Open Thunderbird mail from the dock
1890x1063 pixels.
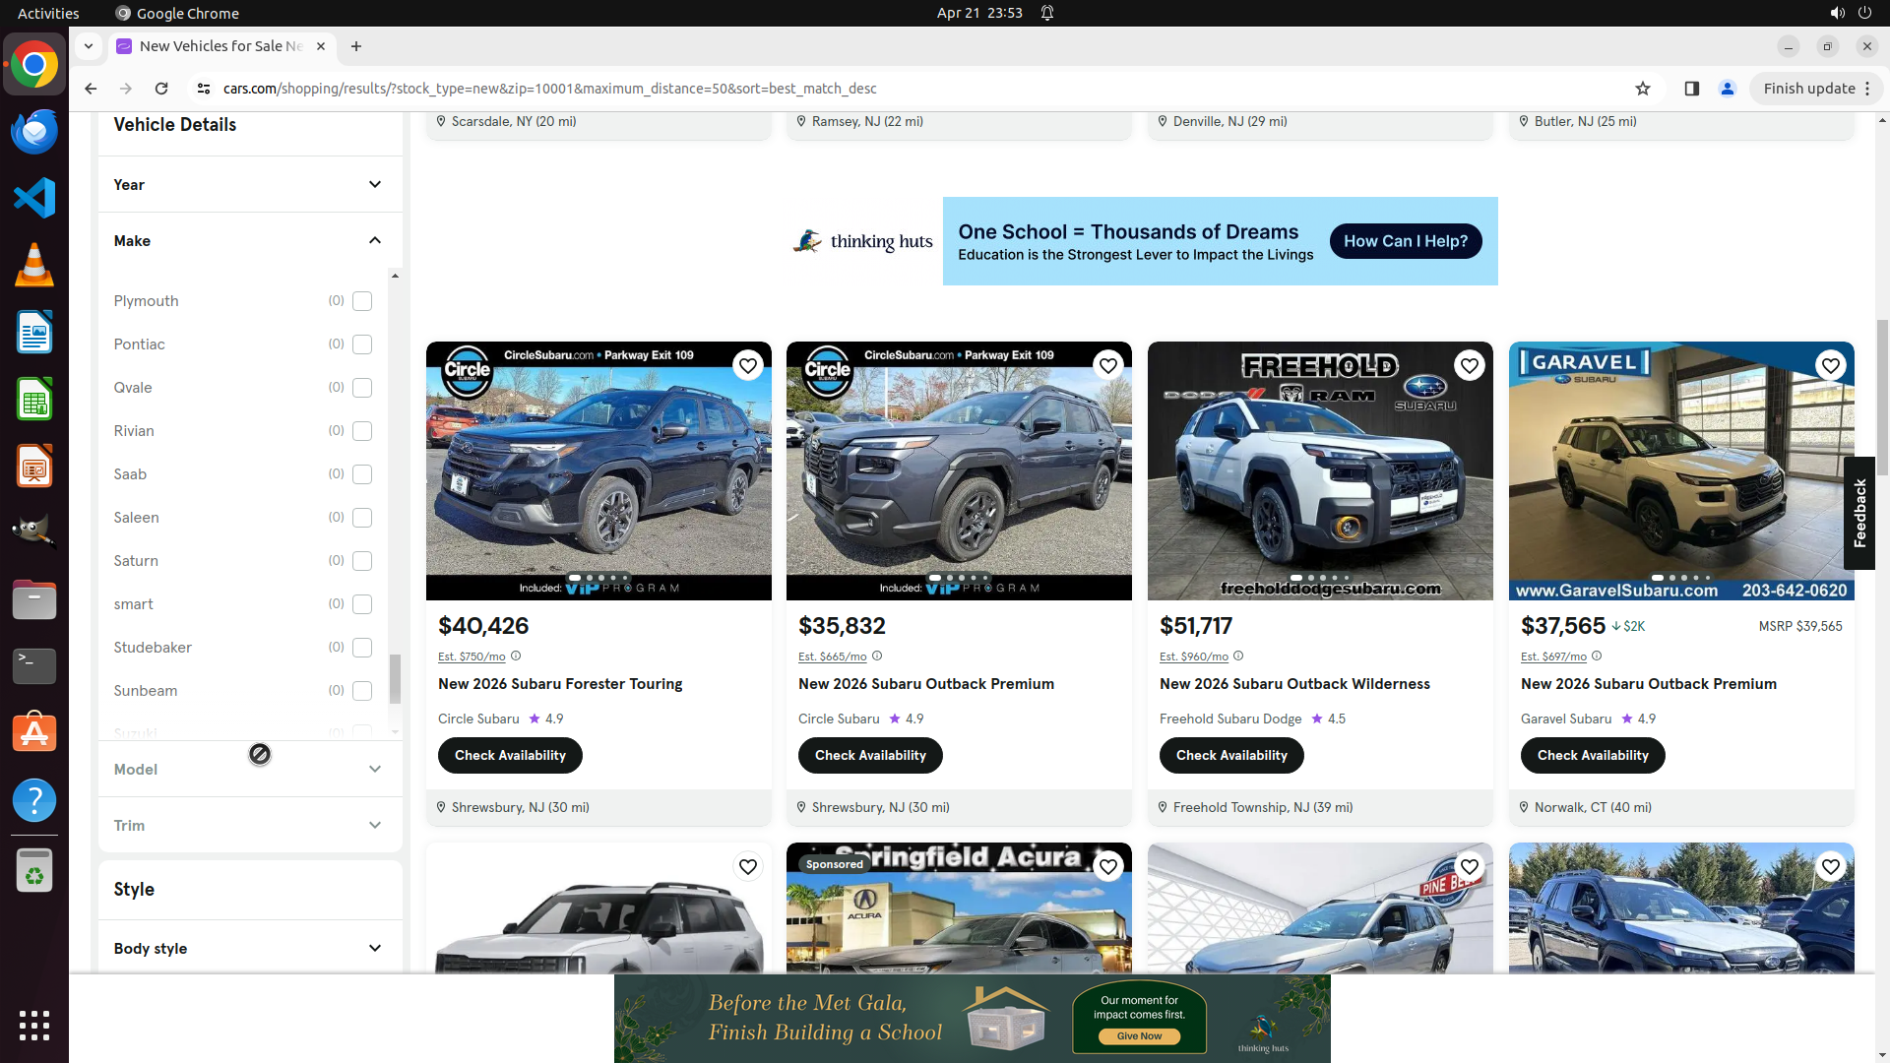click(x=34, y=132)
